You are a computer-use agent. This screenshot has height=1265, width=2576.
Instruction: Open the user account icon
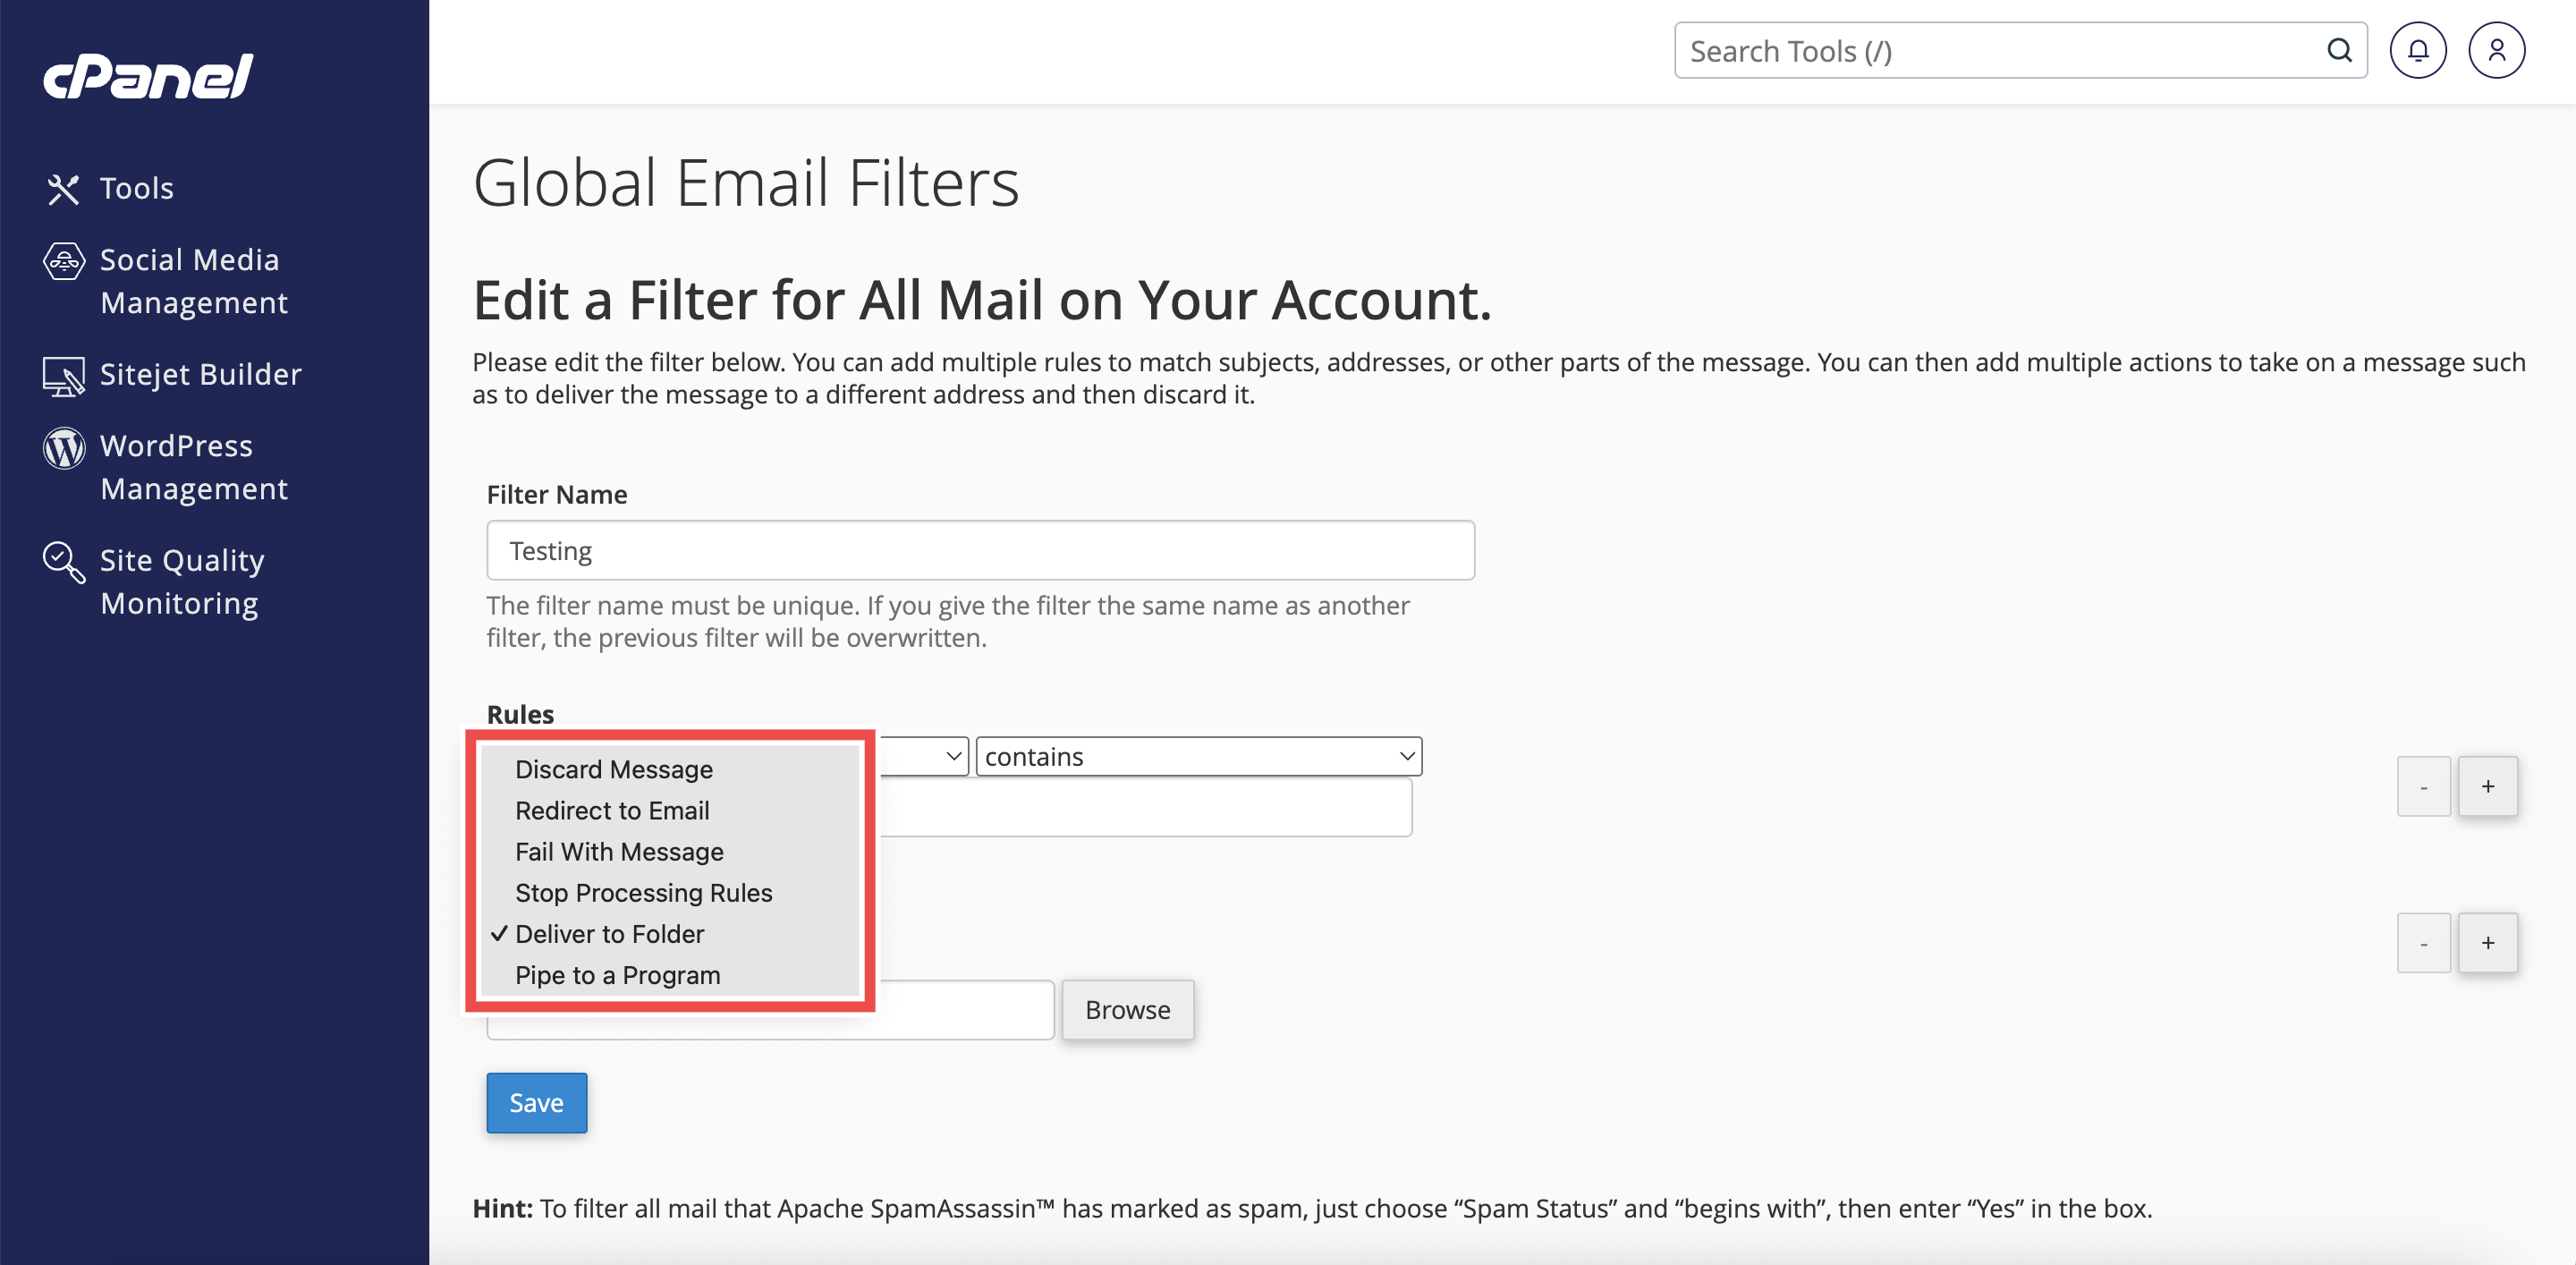[x=2496, y=51]
